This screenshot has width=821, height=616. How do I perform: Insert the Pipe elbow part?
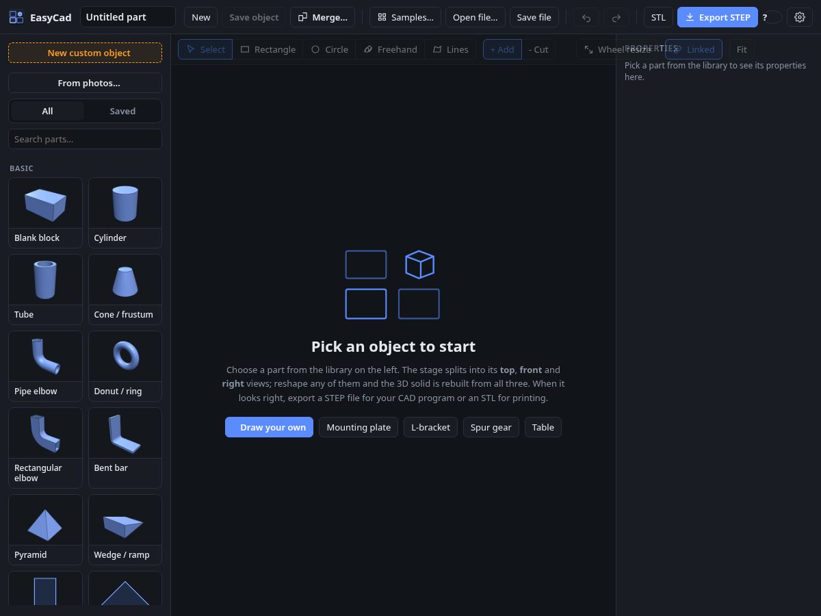[x=45, y=366]
